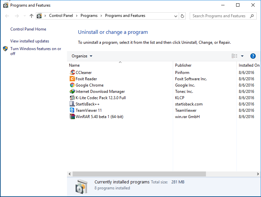Select K-Lite Codec Pack 12.3.0 Full name

[x=101, y=98]
